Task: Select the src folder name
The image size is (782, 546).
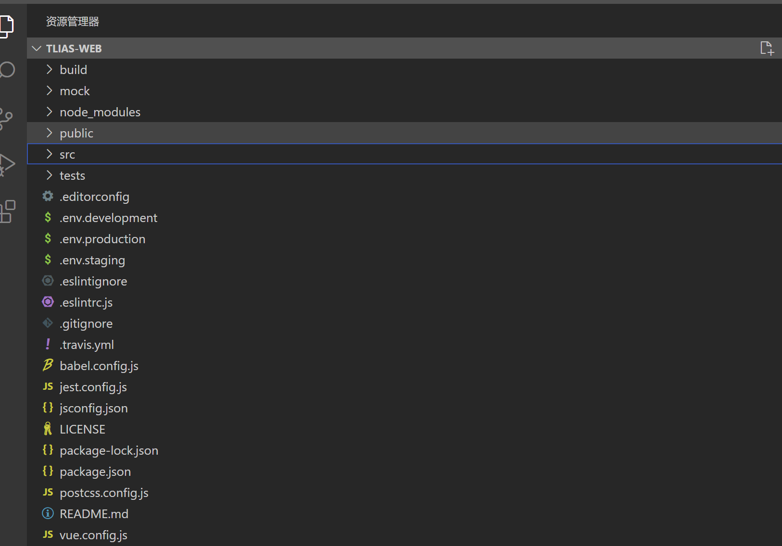Action: [67, 154]
